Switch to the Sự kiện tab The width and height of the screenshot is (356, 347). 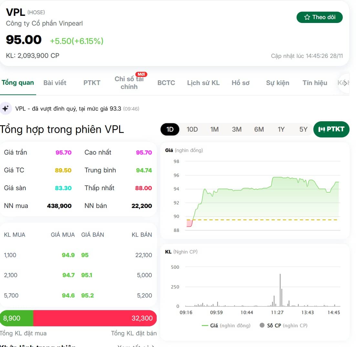pos(277,83)
